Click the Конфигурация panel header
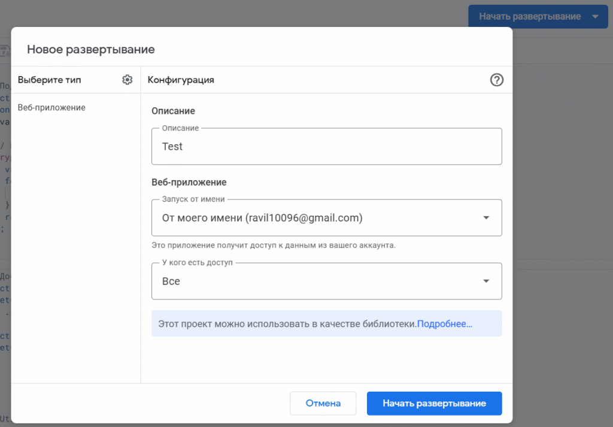The height and width of the screenshot is (427, 613). [181, 80]
